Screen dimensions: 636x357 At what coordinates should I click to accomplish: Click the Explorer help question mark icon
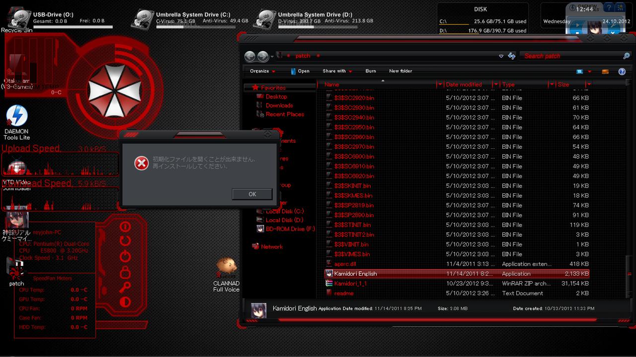(621, 71)
